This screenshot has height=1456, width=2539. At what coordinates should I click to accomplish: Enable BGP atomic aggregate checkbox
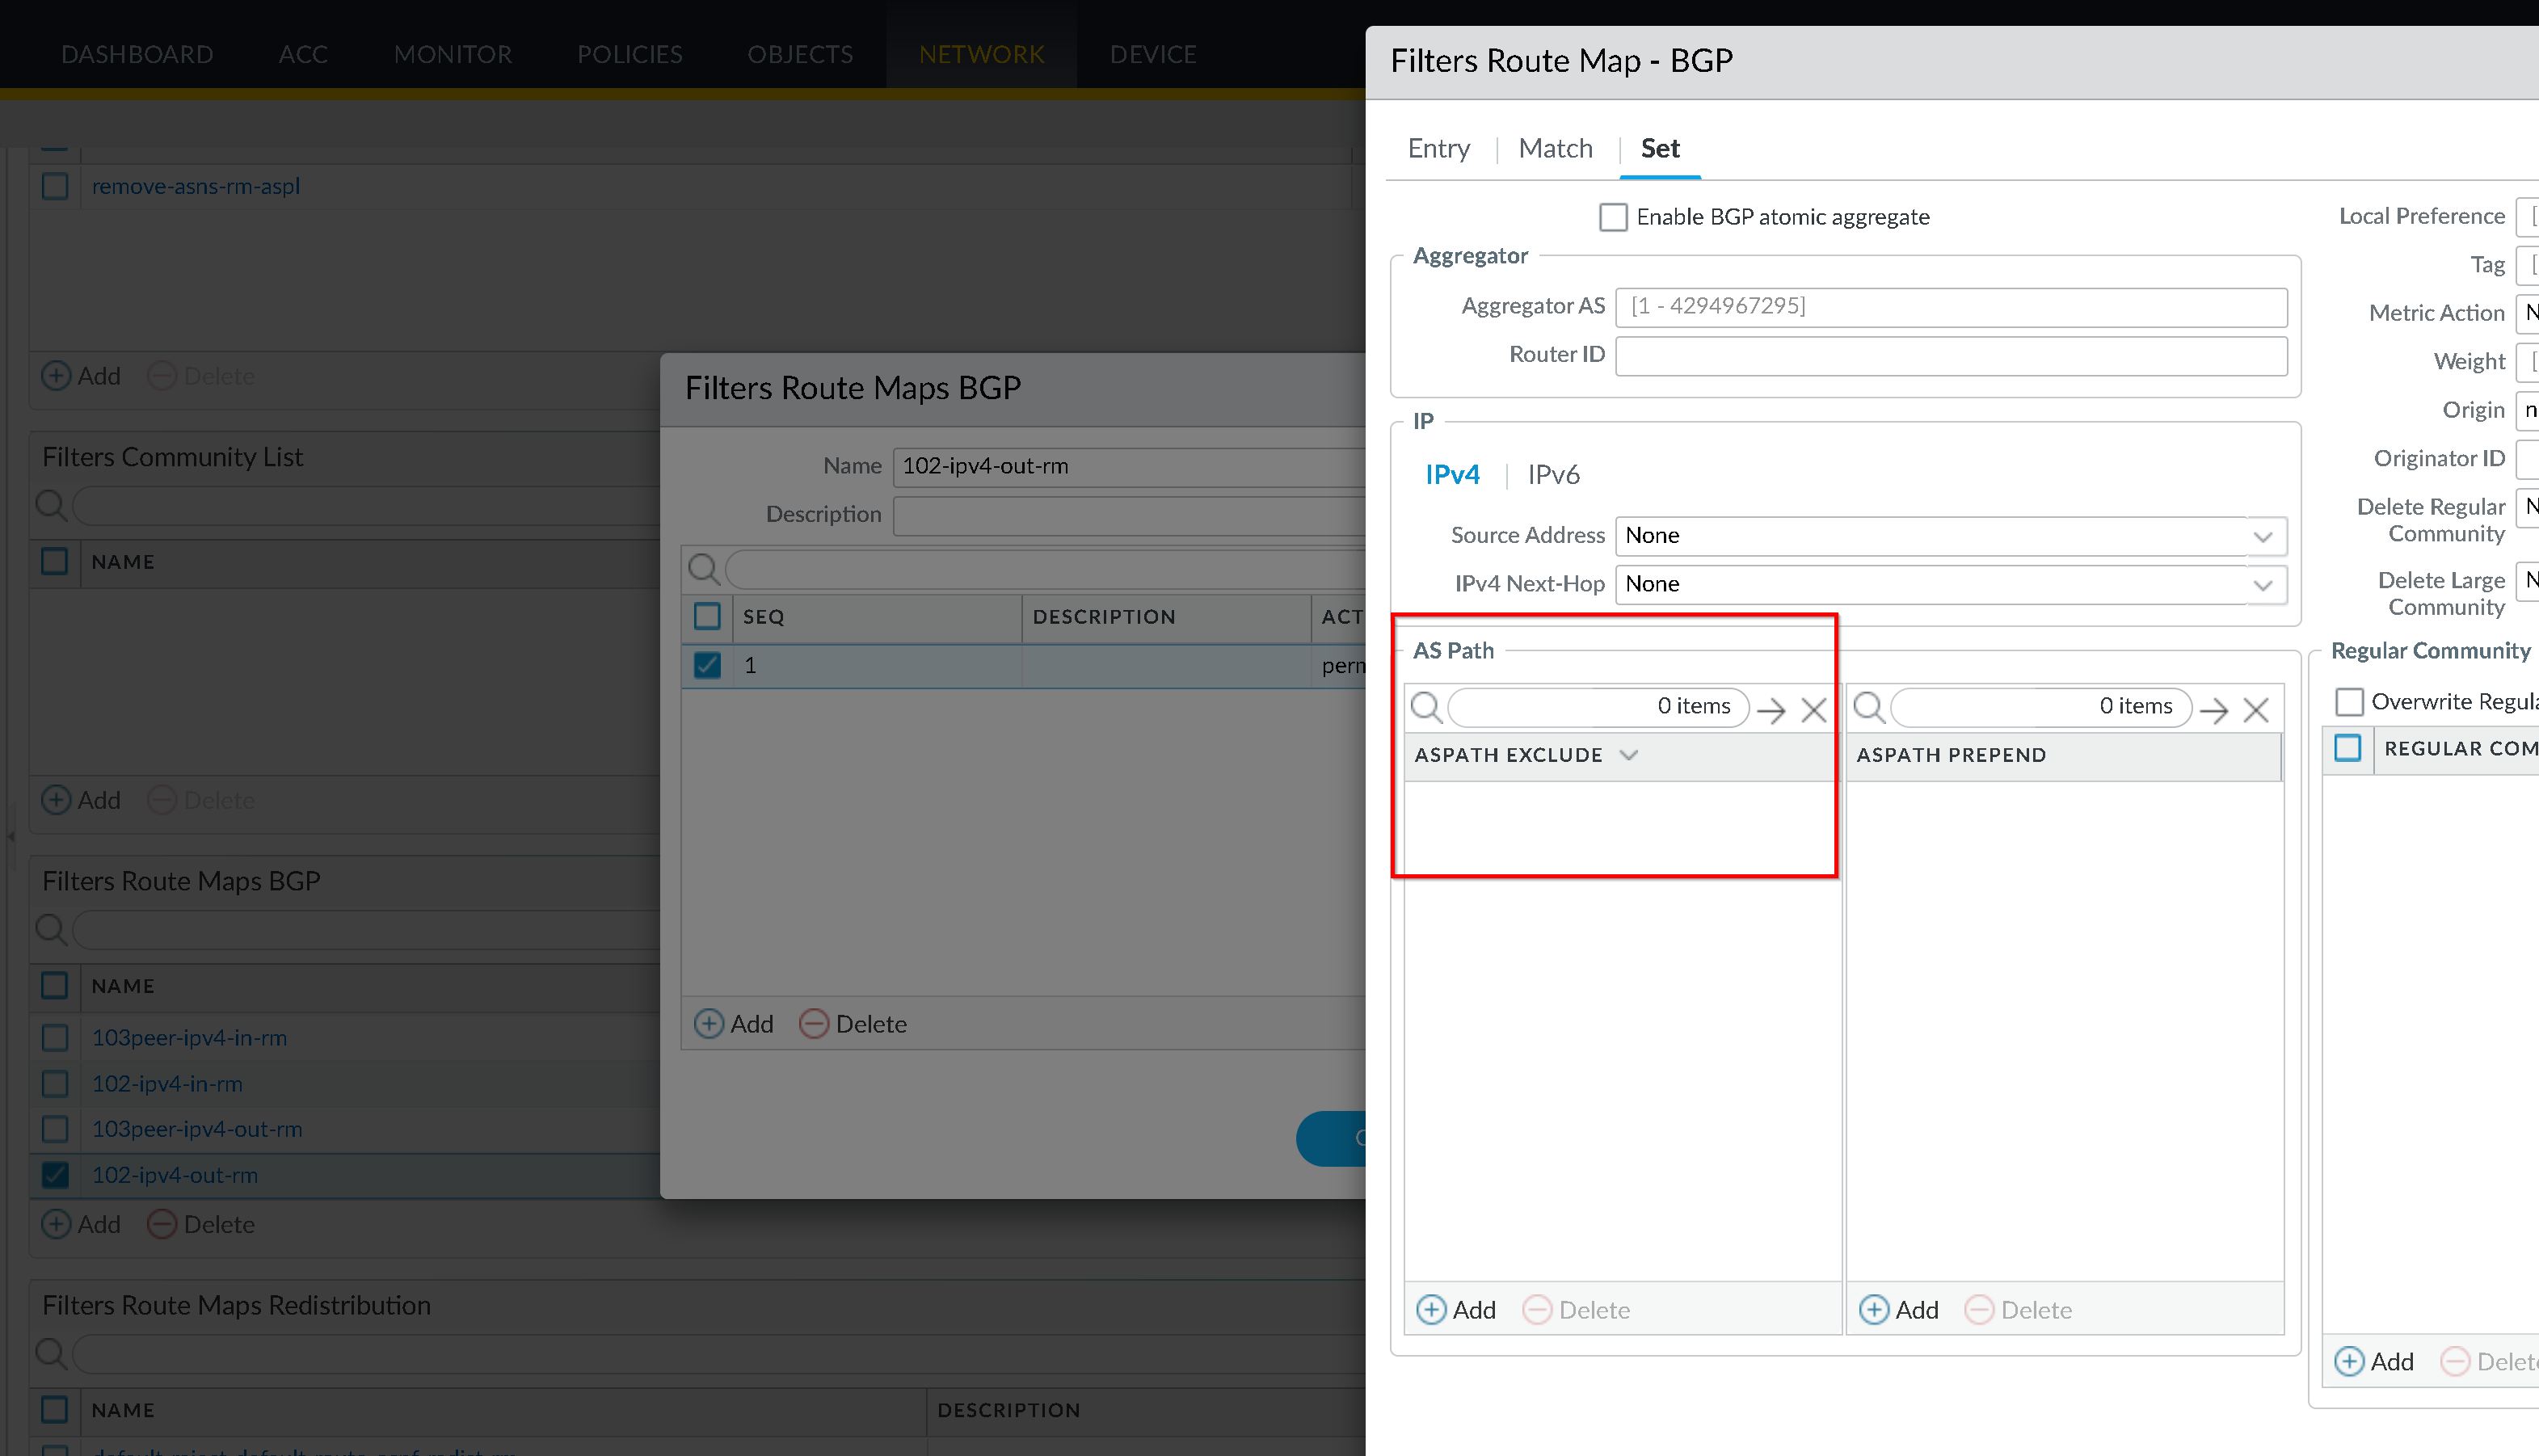click(x=1613, y=217)
